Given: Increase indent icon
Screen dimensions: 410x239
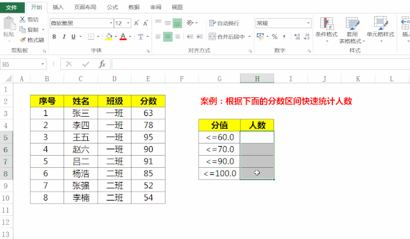Looking at the screenshot, I should [200, 37].
